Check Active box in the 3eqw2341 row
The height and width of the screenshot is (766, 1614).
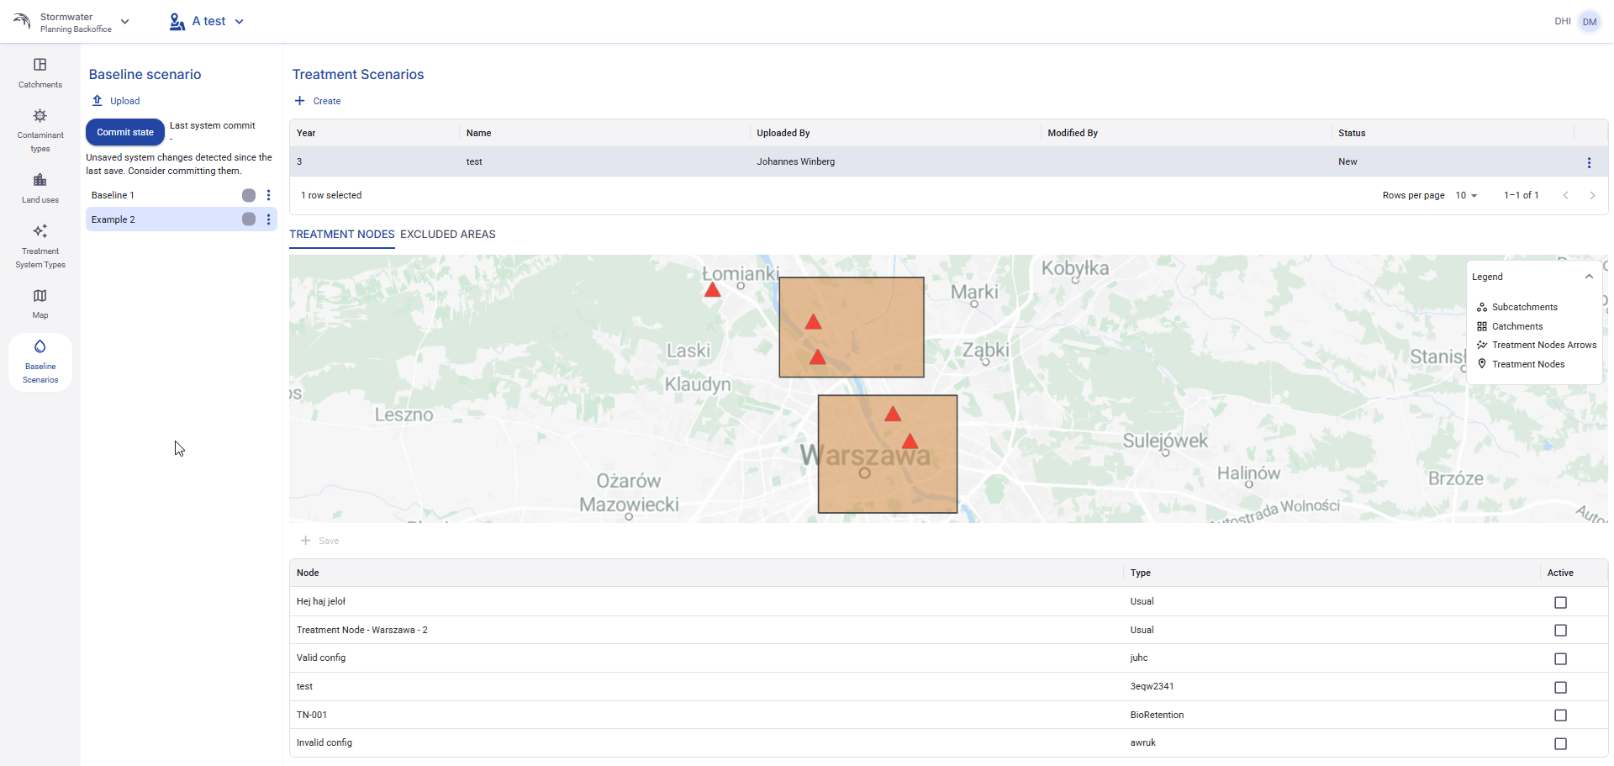click(x=1561, y=687)
